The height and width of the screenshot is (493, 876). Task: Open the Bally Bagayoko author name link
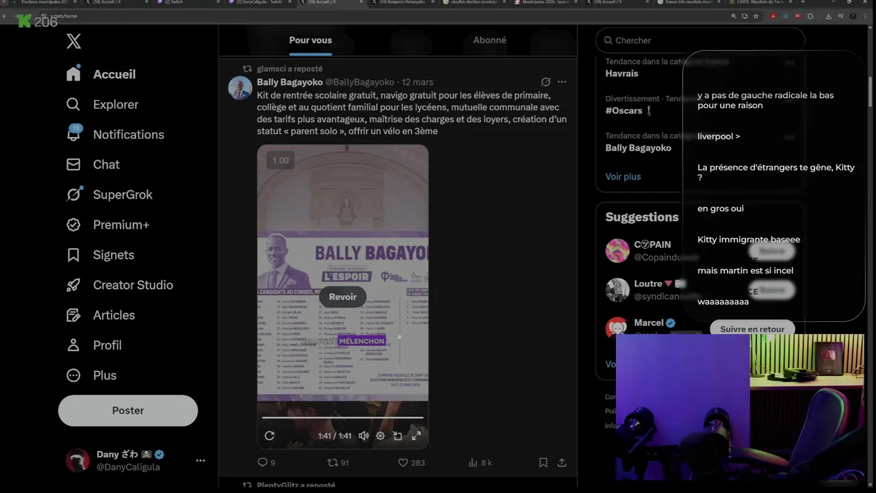coord(289,82)
